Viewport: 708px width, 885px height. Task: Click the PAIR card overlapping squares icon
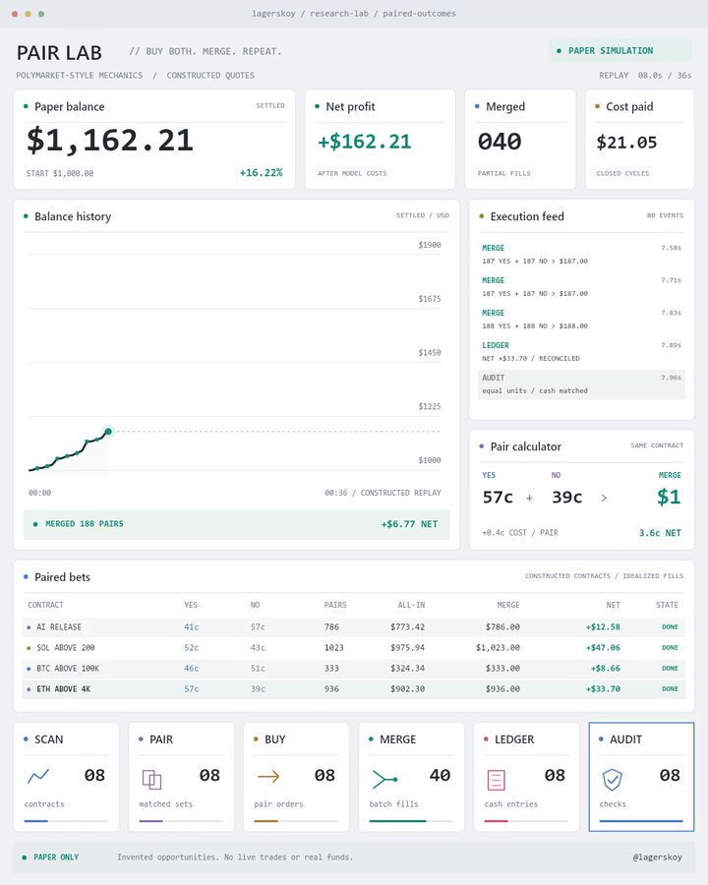pyautogui.click(x=151, y=780)
